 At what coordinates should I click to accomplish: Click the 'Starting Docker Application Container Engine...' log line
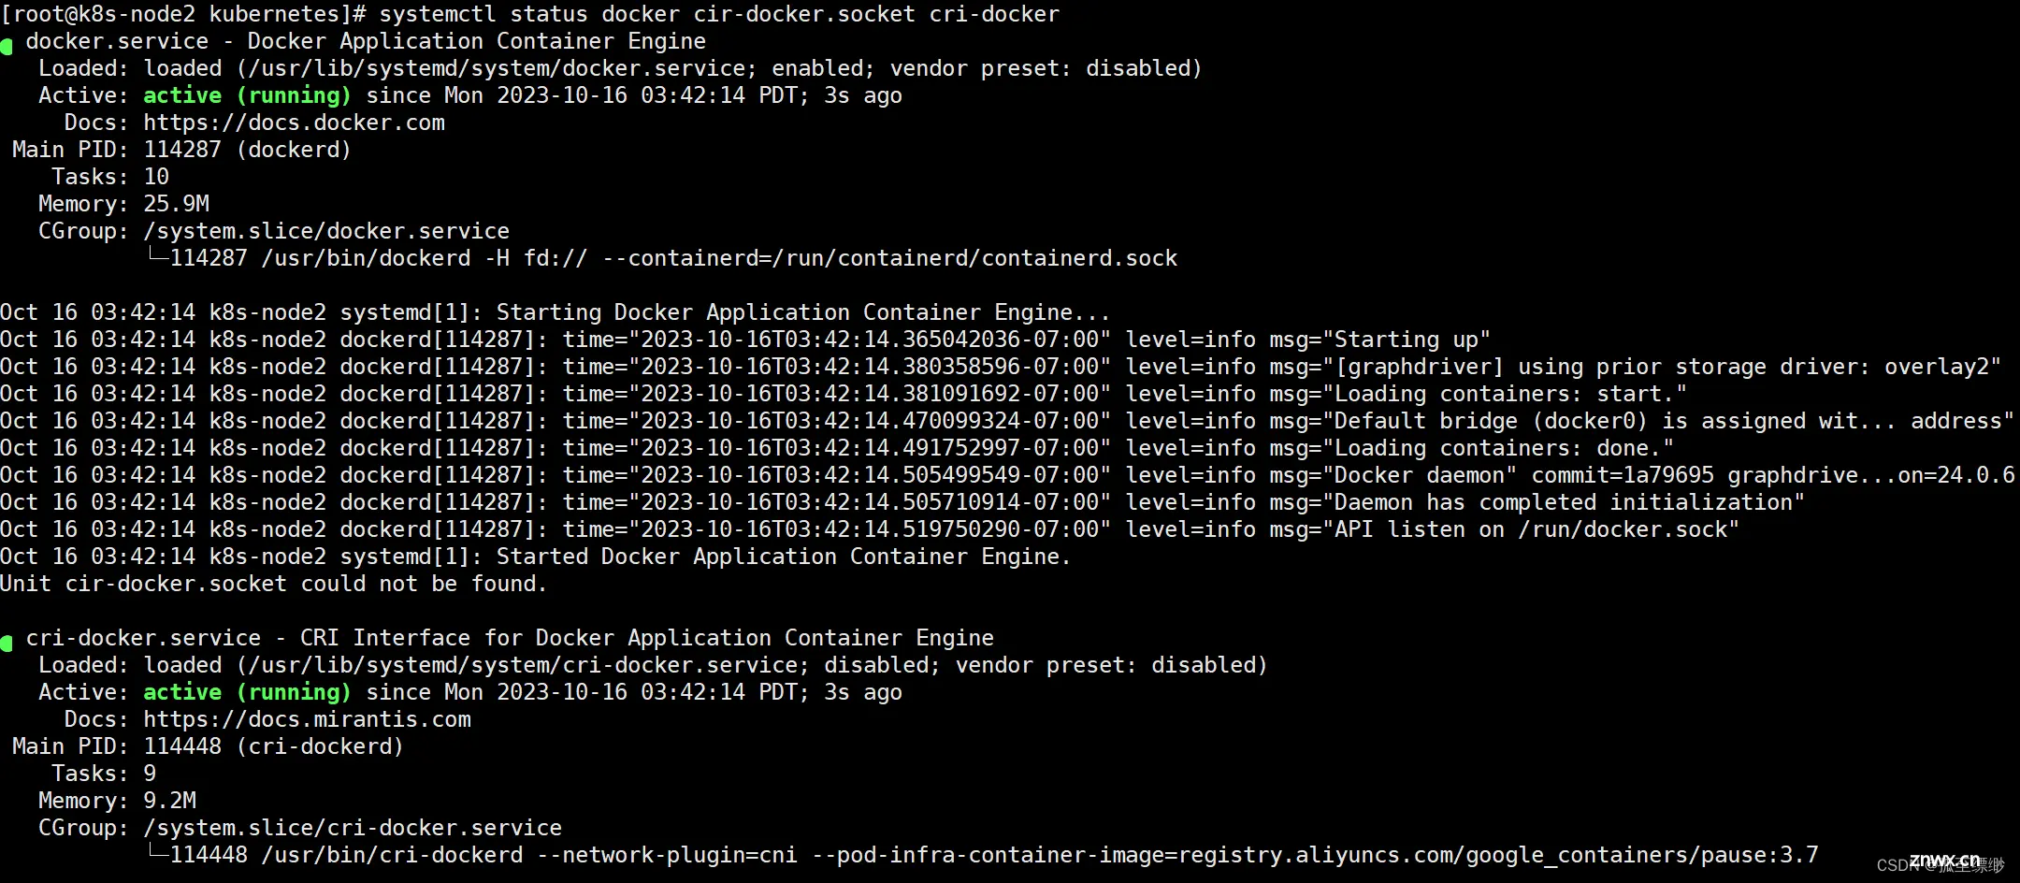point(555,312)
